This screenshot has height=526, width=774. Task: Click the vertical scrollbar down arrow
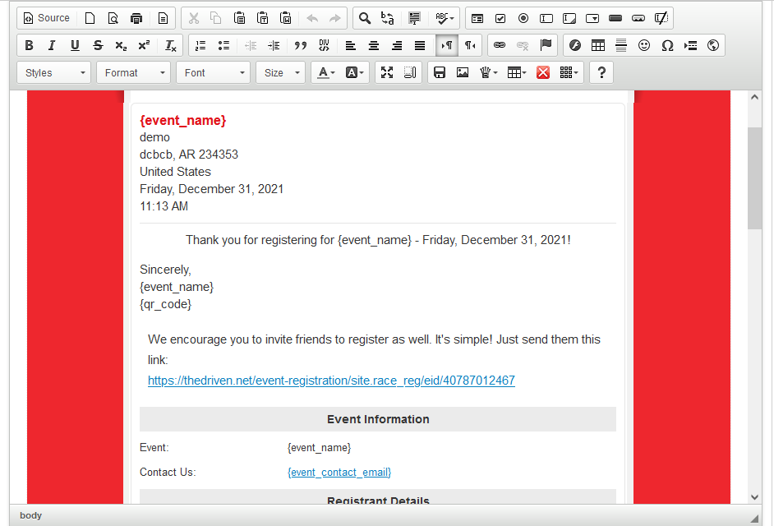click(x=754, y=496)
